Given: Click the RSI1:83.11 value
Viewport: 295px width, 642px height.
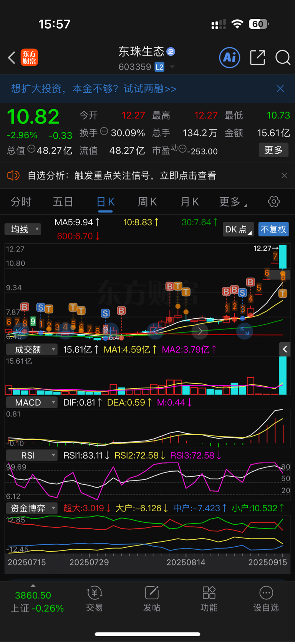Looking at the screenshot, I should point(86,456).
